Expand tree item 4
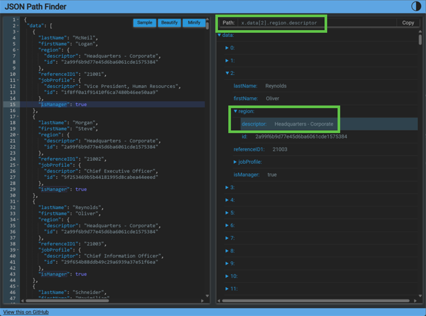426x316 pixels. [x=227, y=200]
